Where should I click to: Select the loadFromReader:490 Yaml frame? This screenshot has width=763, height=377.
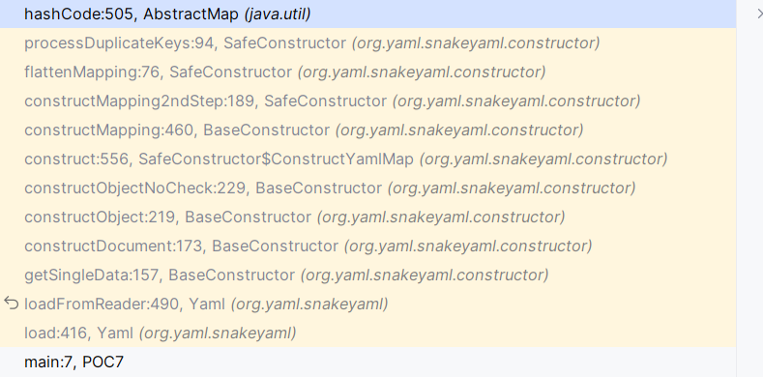point(367,304)
